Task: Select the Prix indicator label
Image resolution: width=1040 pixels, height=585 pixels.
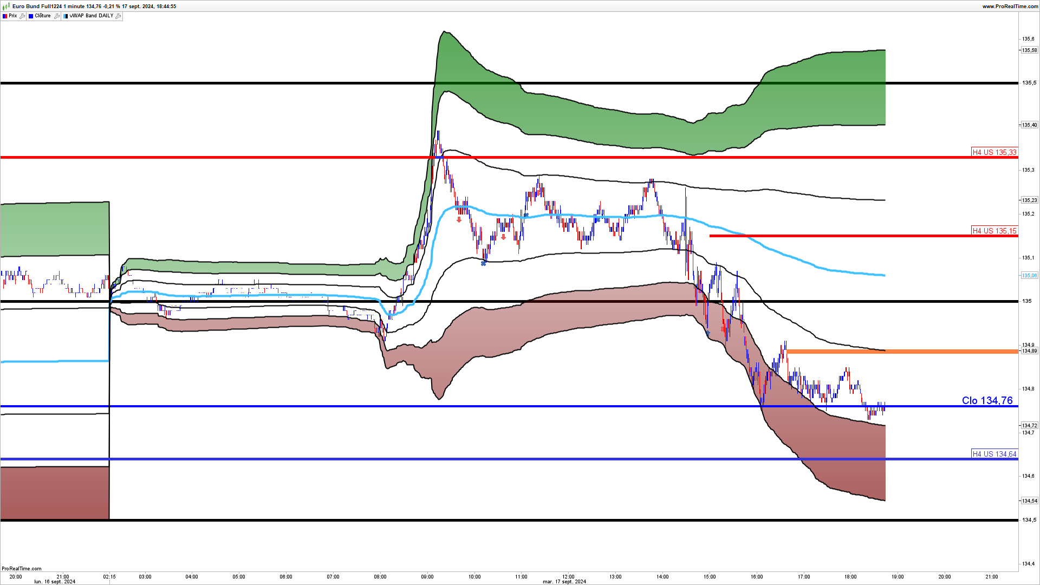Action: [13, 16]
